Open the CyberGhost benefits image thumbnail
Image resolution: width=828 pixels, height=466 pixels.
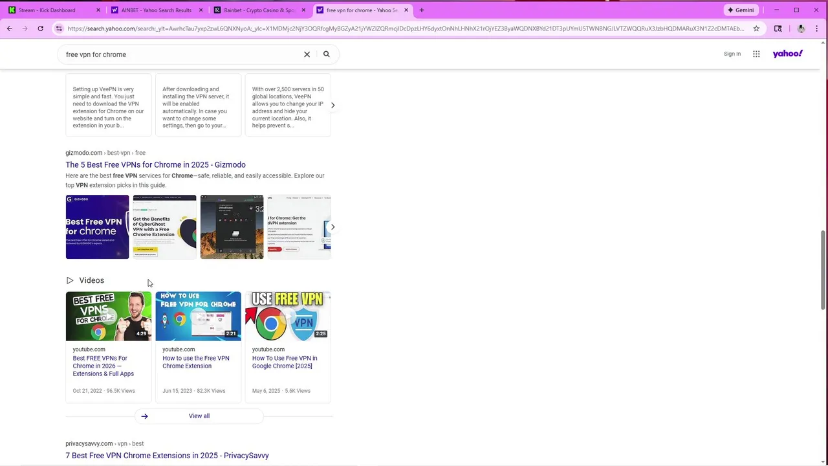coord(164,227)
